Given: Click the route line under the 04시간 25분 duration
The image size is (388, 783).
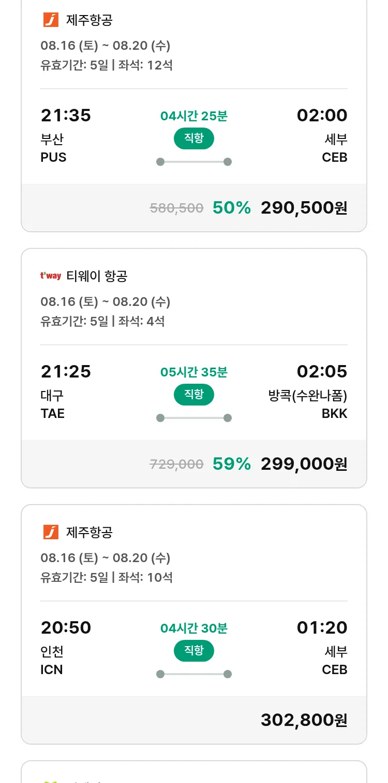Looking at the screenshot, I should 193,162.
